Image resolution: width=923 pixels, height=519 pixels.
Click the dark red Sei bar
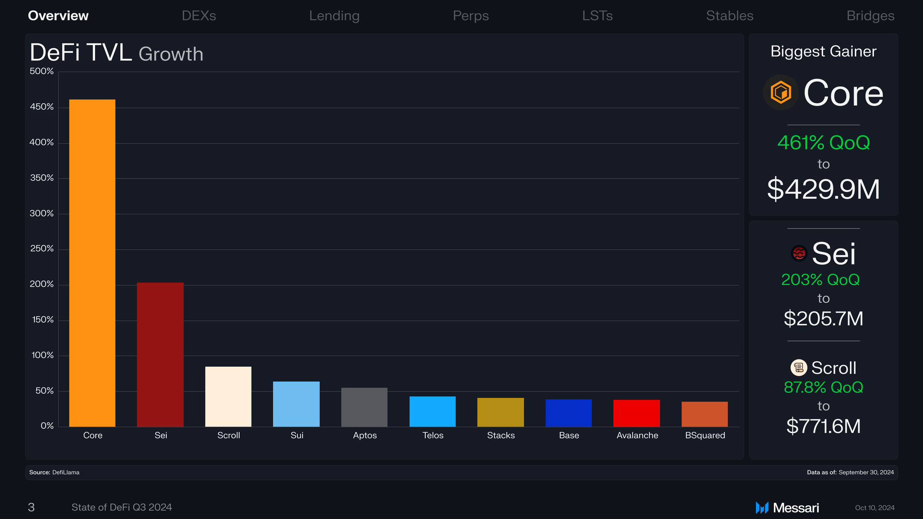coord(160,354)
